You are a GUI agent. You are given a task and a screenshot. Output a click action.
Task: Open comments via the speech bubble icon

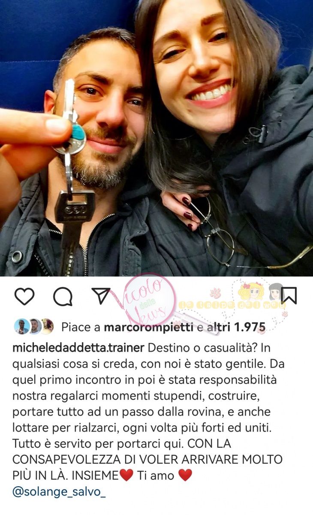63,296
